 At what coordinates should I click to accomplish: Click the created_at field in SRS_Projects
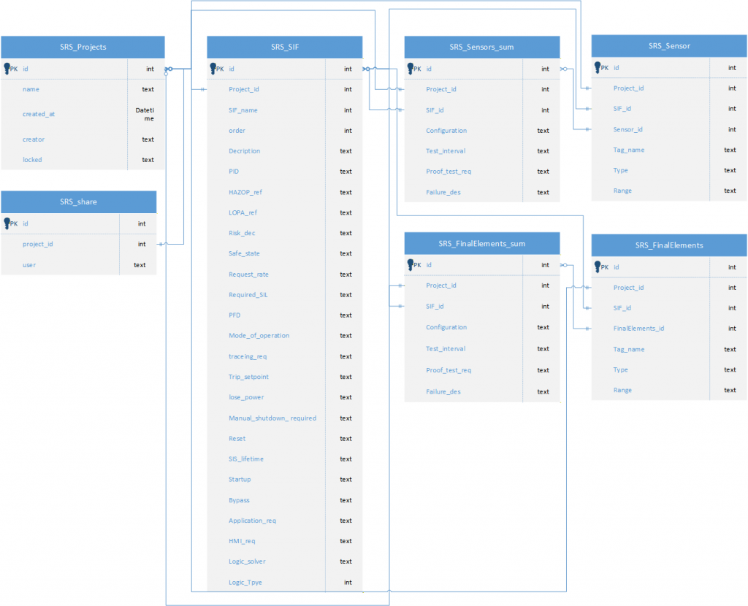pos(39,114)
